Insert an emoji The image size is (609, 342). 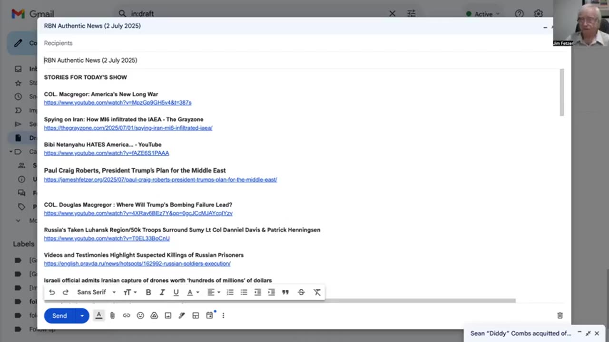pyautogui.click(x=140, y=315)
